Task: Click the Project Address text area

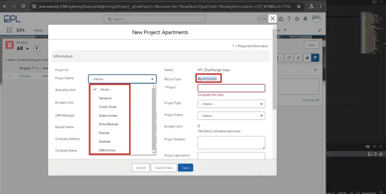Action: [x=231, y=142]
